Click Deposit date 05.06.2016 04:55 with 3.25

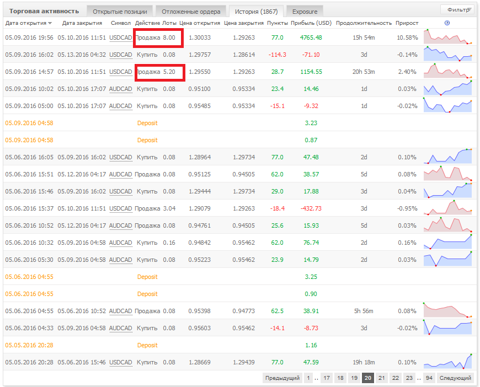(29, 277)
